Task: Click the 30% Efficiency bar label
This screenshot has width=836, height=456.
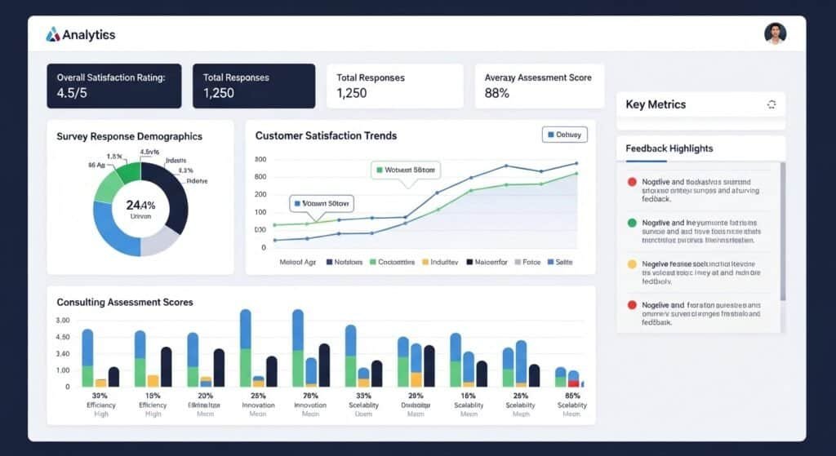Action: pos(100,396)
